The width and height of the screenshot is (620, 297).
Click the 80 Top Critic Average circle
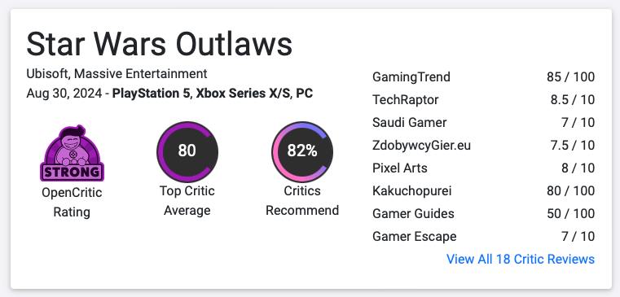click(187, 151)
